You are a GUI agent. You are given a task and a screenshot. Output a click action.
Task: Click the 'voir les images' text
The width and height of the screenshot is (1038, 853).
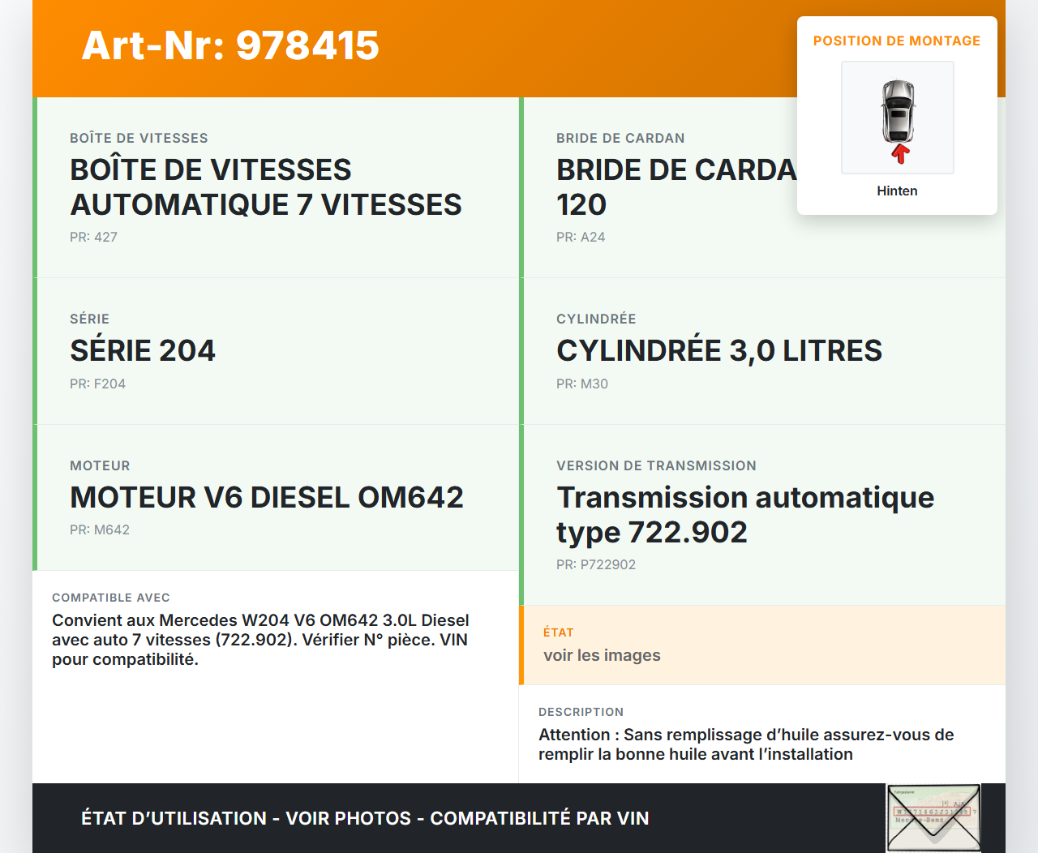pyautogui.click(x=602, y=656)
